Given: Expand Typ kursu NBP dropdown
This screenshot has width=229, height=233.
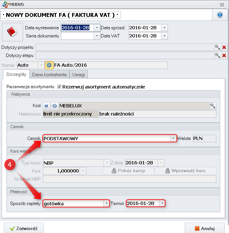Looking at the screenshot, I should (x=107, y=163).
